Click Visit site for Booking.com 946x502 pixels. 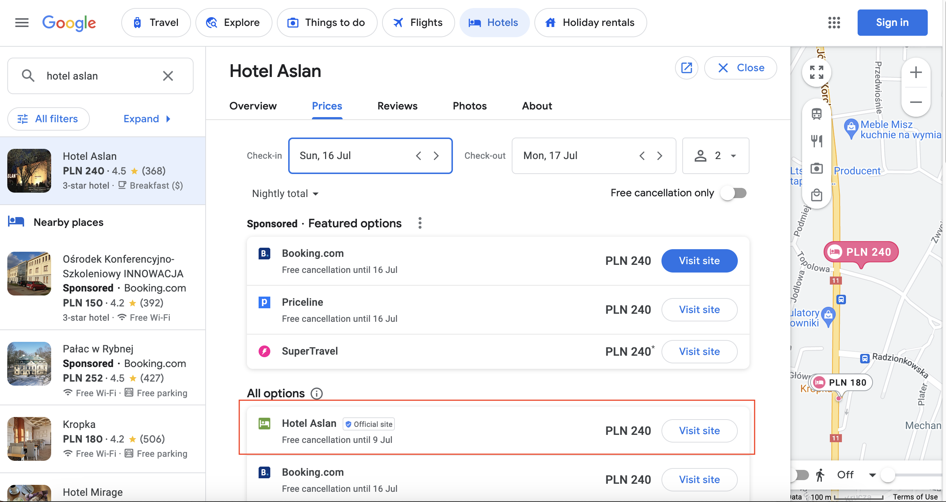click(x=699, y=261)
